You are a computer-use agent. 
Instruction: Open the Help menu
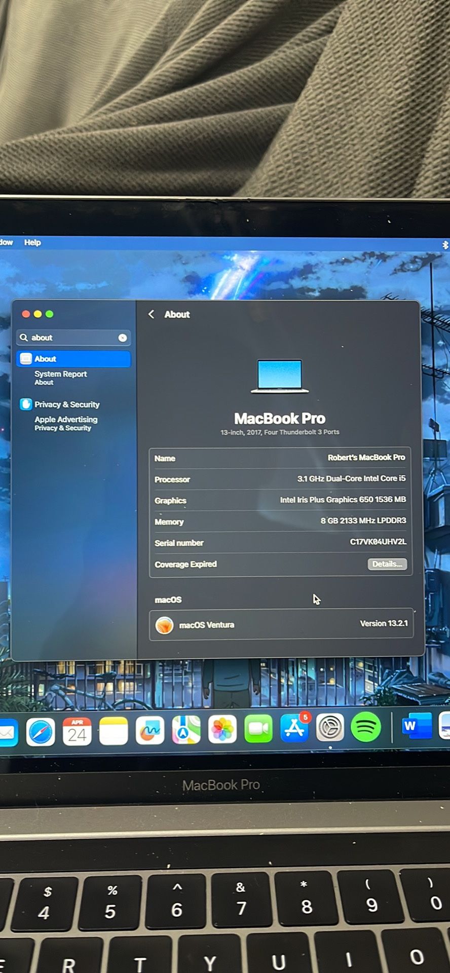click(32, 242)
